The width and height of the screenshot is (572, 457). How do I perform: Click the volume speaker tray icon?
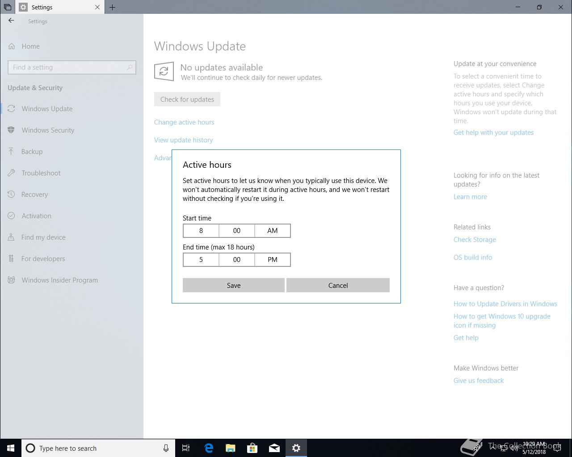click(514, 448)
